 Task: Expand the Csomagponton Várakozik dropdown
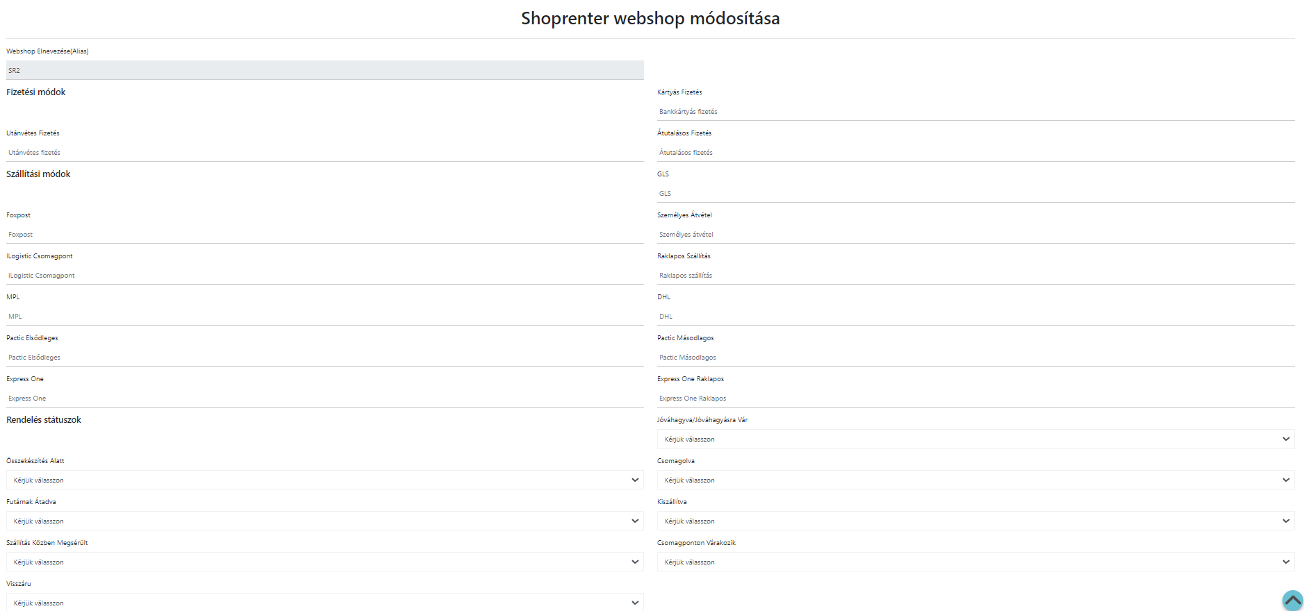976,562
